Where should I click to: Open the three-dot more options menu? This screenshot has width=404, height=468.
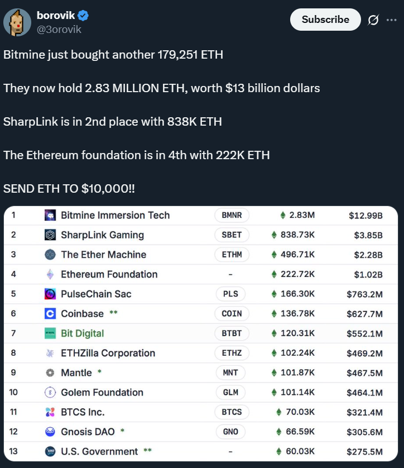[x=391, y=20]
